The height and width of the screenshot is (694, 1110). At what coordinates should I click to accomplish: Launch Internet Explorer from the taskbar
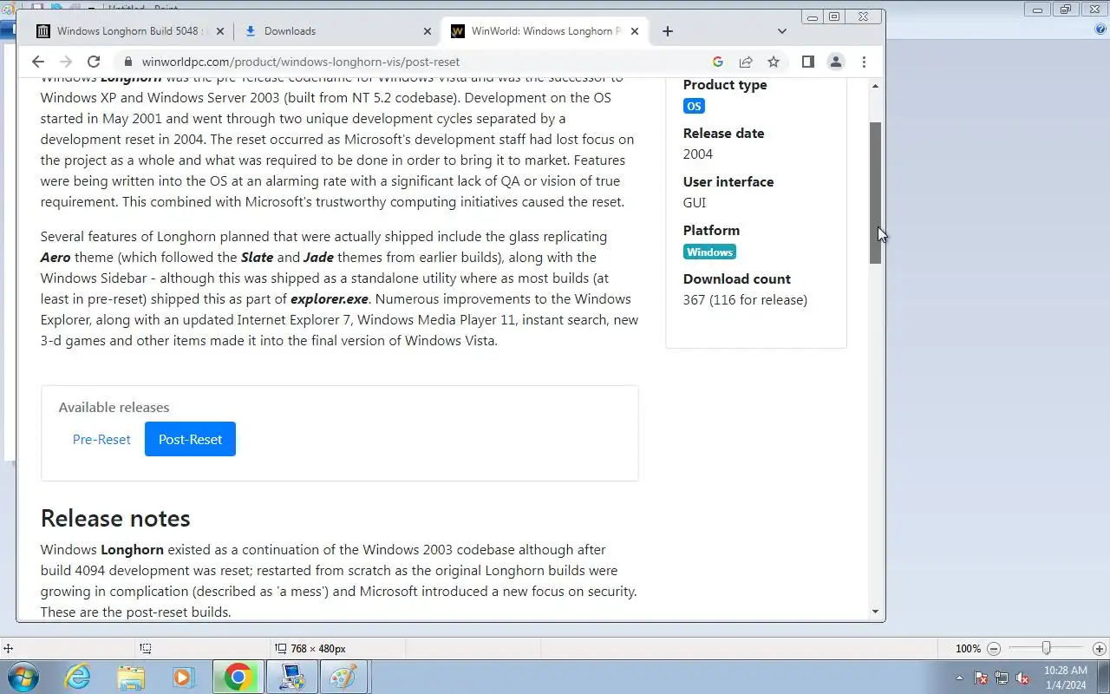78,677
